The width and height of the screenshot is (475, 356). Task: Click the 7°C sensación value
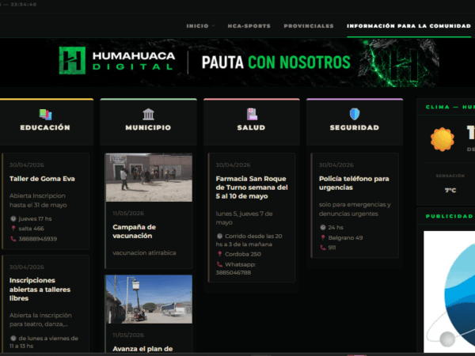pos(450,191)
